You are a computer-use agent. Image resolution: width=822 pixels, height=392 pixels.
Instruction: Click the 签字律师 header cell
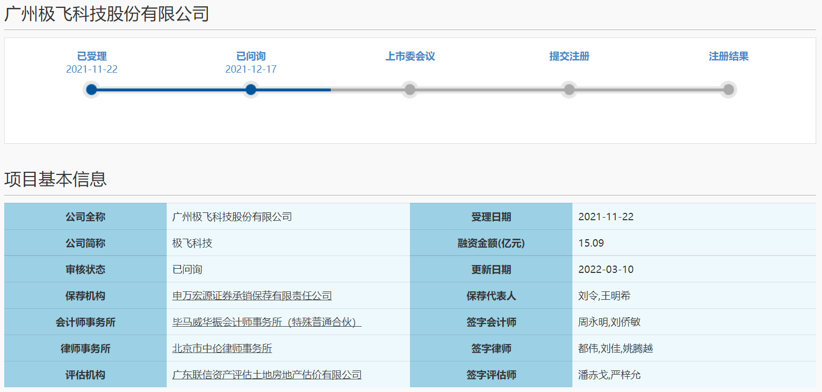coord(491,348)
